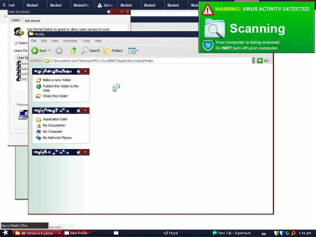Click Share this folder link
The image size is (316, 237).
click(x=55, y=96)
